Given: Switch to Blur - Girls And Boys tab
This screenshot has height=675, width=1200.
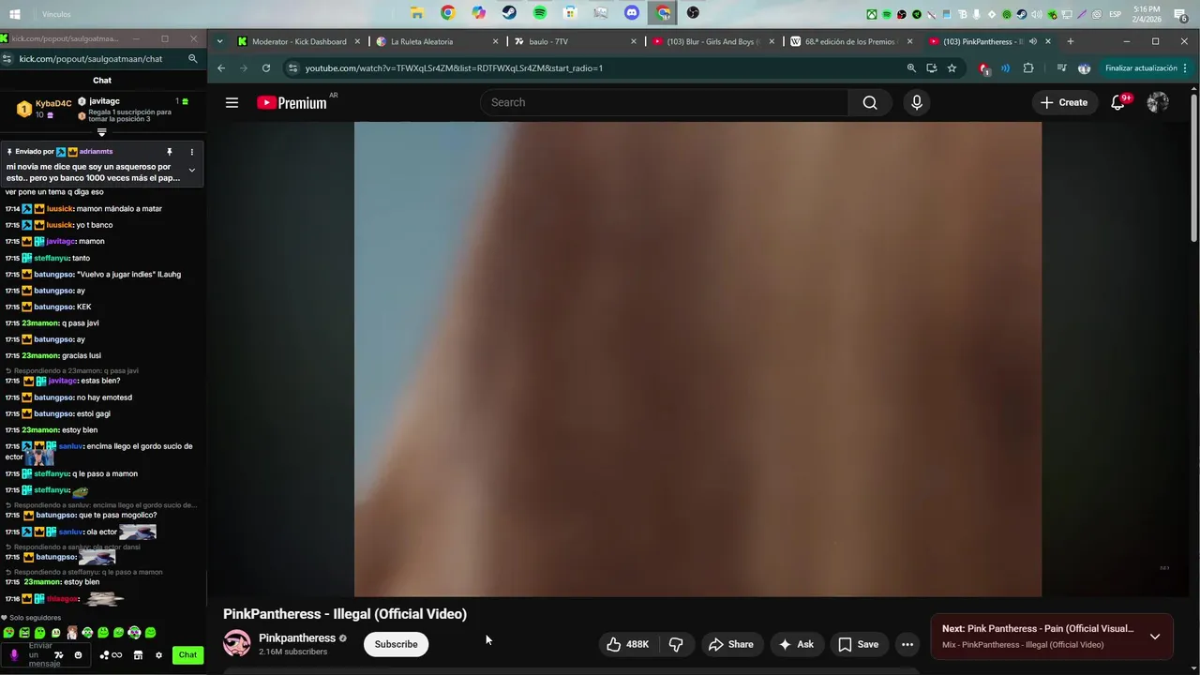Looking at the screenshot, I should pos(712,41).
